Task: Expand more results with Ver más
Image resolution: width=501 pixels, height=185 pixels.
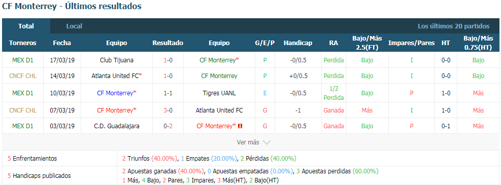Action: (254, 142)
